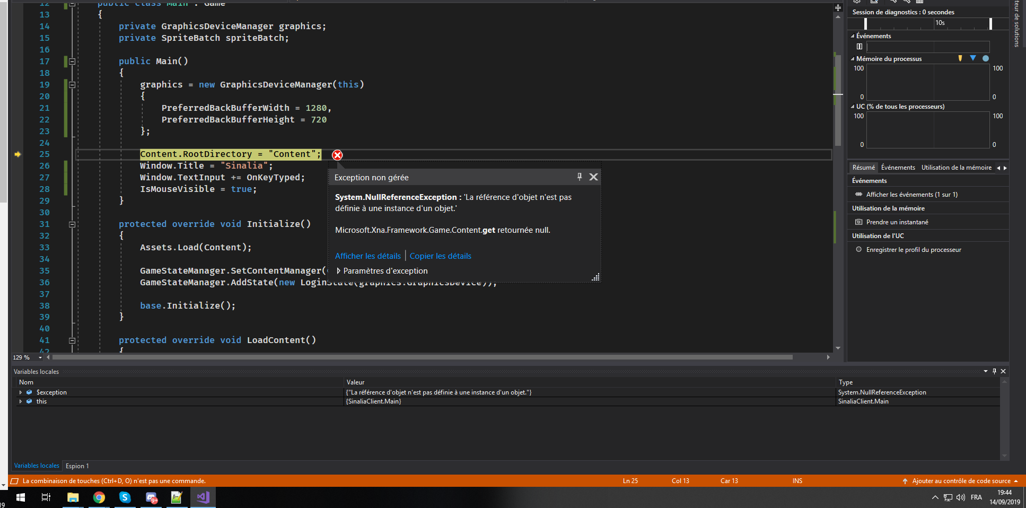
Task: Click the events icon beside Afficher les événements
Action: (x=859, y=194)
